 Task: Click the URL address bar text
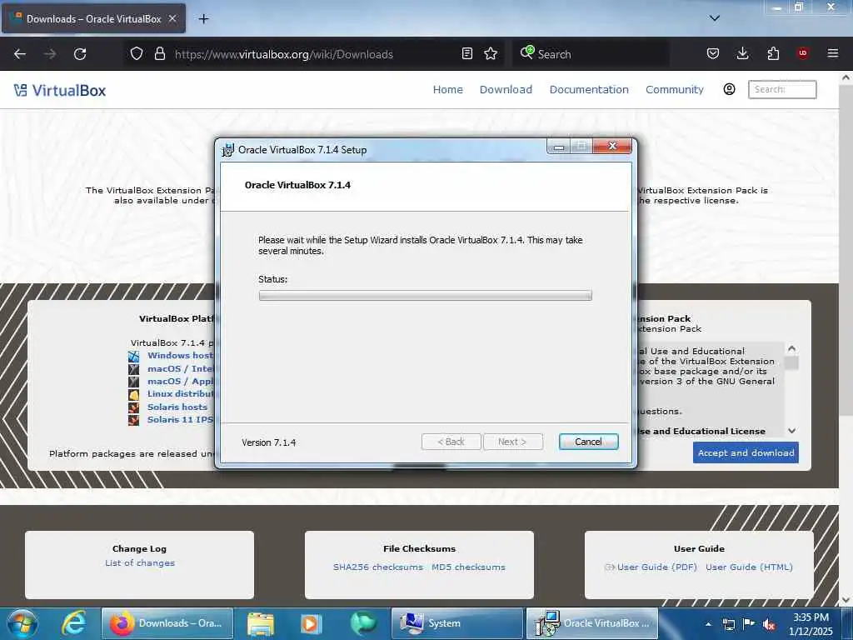[x=283, y=54]
